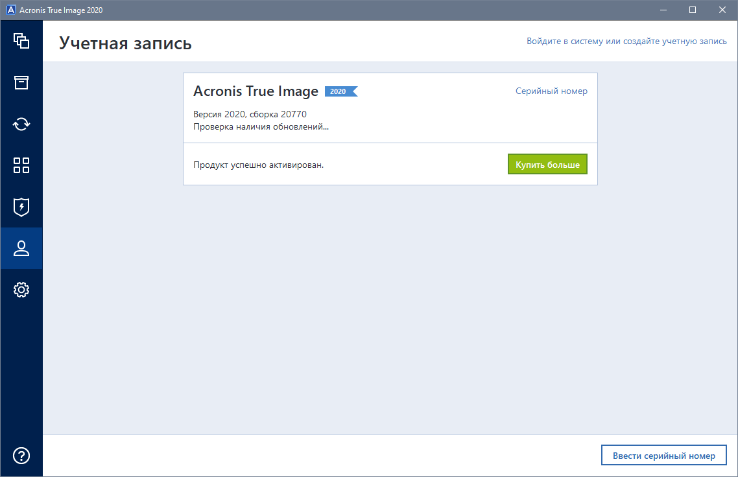The image size is (738, 477).
Task: Maximize the Acronis True Image window
Action: pos(693,10)
